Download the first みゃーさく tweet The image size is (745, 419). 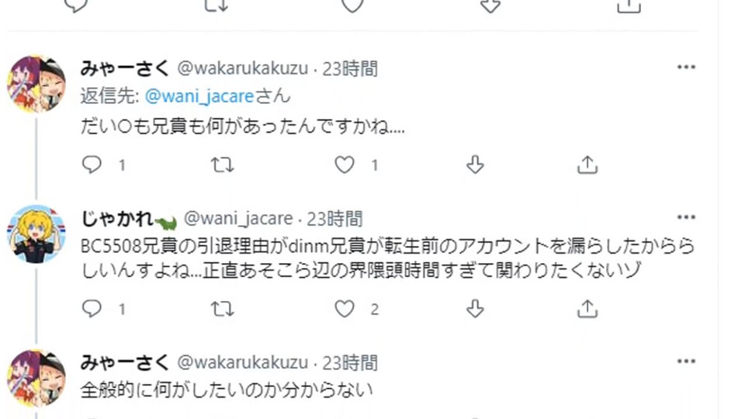coord(475,164)
